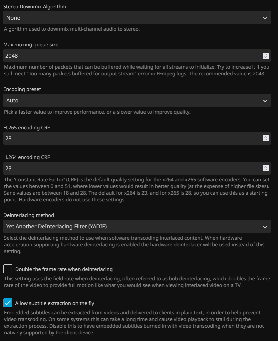Uncheck Allow subtitle extraction on the fly box
This screenshot has height=341, width=278.
tap(8, 303)
